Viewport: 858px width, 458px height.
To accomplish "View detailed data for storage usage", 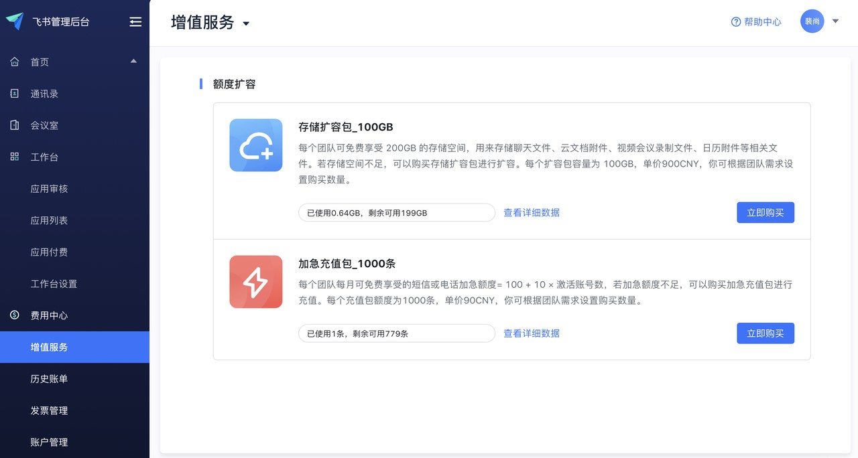I will point(531,213).
